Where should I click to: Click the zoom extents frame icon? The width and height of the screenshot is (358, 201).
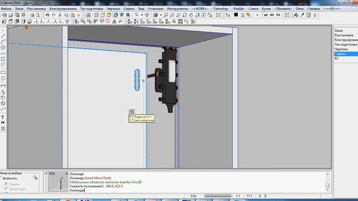tap(219, 15)
